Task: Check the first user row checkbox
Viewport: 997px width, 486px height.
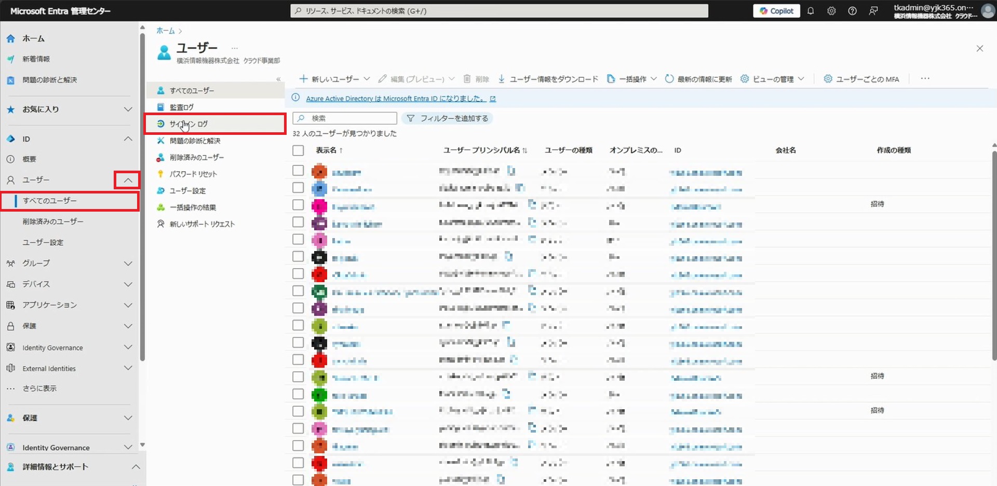Action: click(x=298, y=170)
